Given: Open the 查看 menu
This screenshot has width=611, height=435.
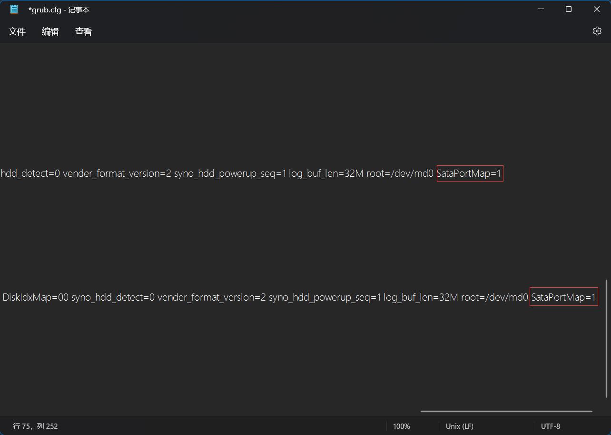Looking at the screenshot, I should pyautogui.click(x=83, y=31).
